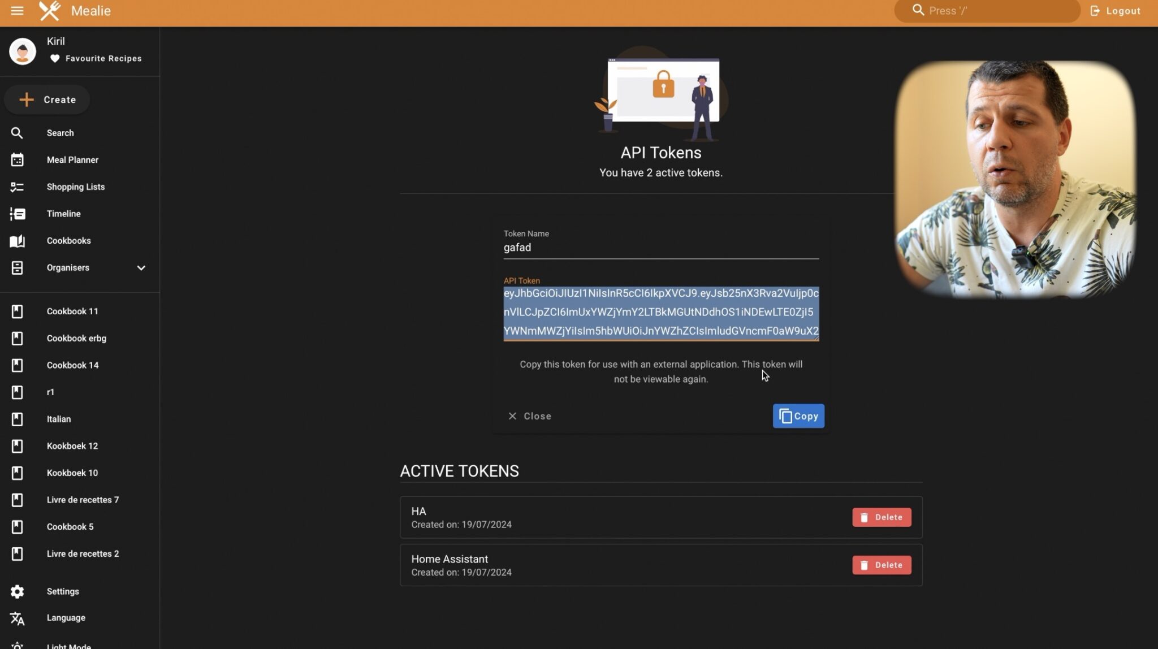The image size is (1158, 649).
Task: Select the Shopping Lists icon
Action: pyautogui.click(x=18, y=187)
